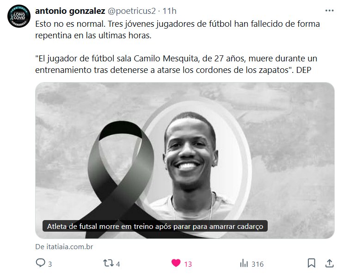
Task: Visit the itatiaia.com.br source link
Action: point(64,247)
